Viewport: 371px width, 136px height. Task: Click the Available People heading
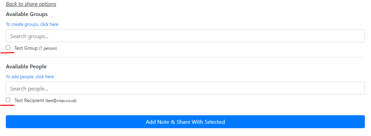coord(26,67)
